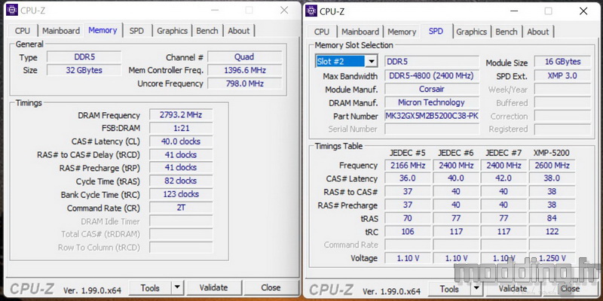603x301 pixels.
Task: Click the Corsair Module Manuf. value
Action: coord(432,89)
